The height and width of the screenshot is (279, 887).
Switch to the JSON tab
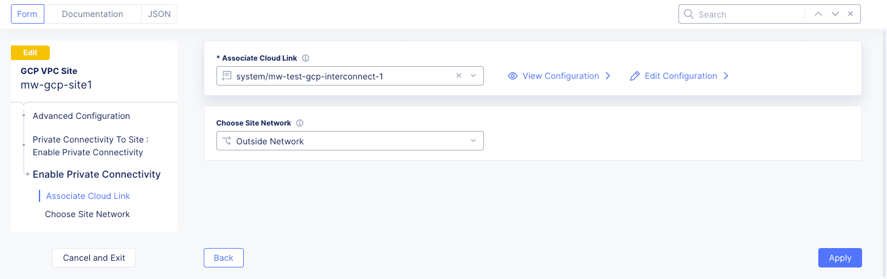click(x=159, y=14)
